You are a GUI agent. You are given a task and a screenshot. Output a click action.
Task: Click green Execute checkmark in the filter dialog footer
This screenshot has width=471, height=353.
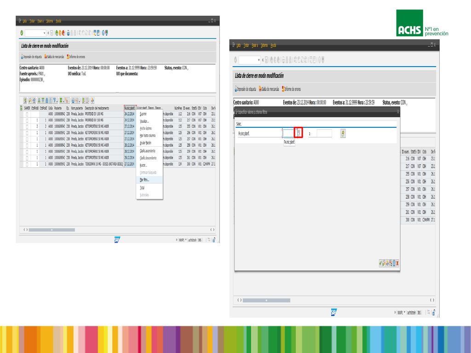coord(380,263)
